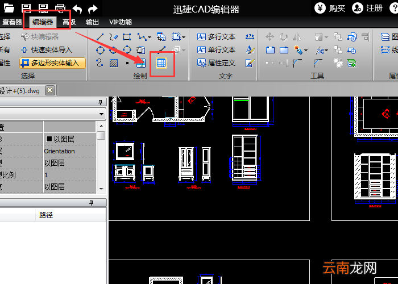Click the 路径 column header
Image resolution: width=398 pixels, height=284 pixels.
(x=46, y=215)
